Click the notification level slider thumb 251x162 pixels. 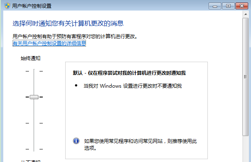click(x=34, y=97)
